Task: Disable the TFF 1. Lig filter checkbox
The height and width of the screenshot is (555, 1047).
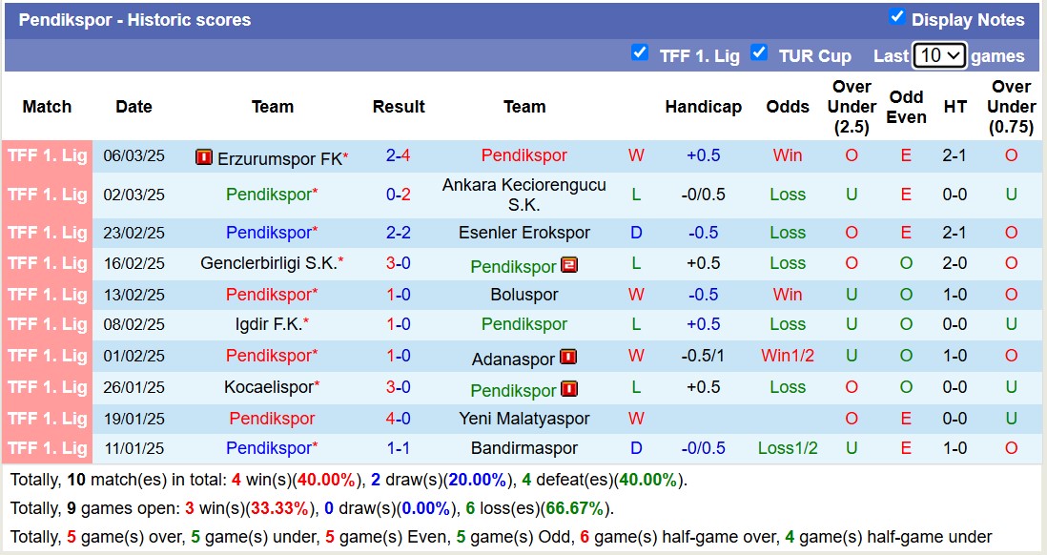Action: pos(641,53)
